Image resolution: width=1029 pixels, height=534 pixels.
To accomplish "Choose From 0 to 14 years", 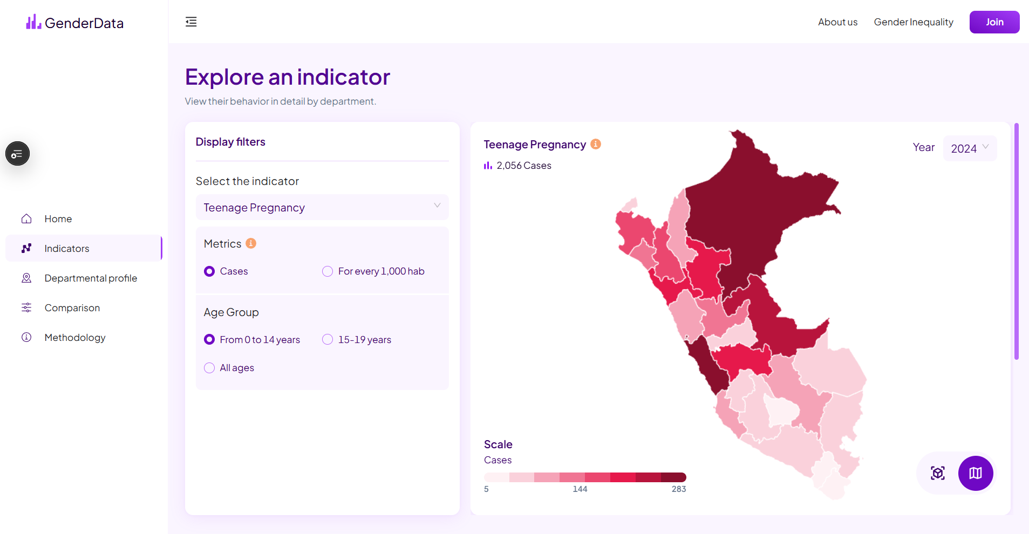I will tap(209, 339).
